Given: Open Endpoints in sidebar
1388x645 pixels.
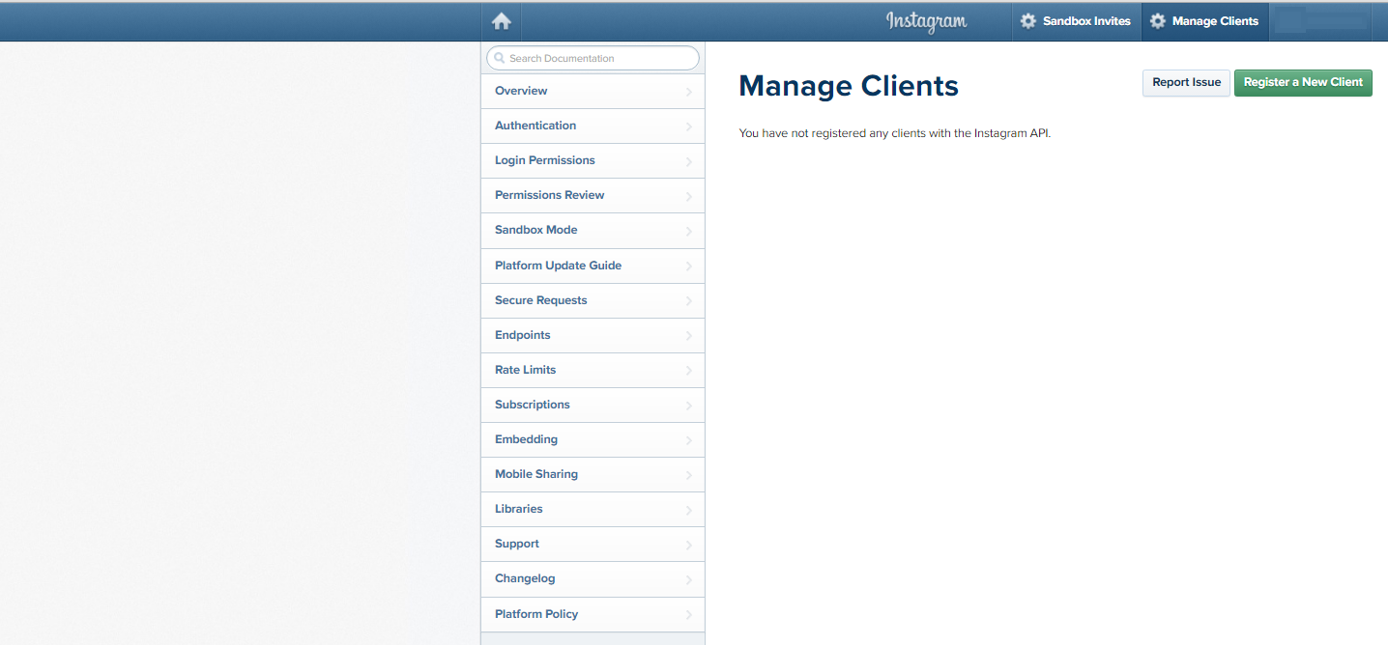Looking at the screenshot, I should click(593, 336).
